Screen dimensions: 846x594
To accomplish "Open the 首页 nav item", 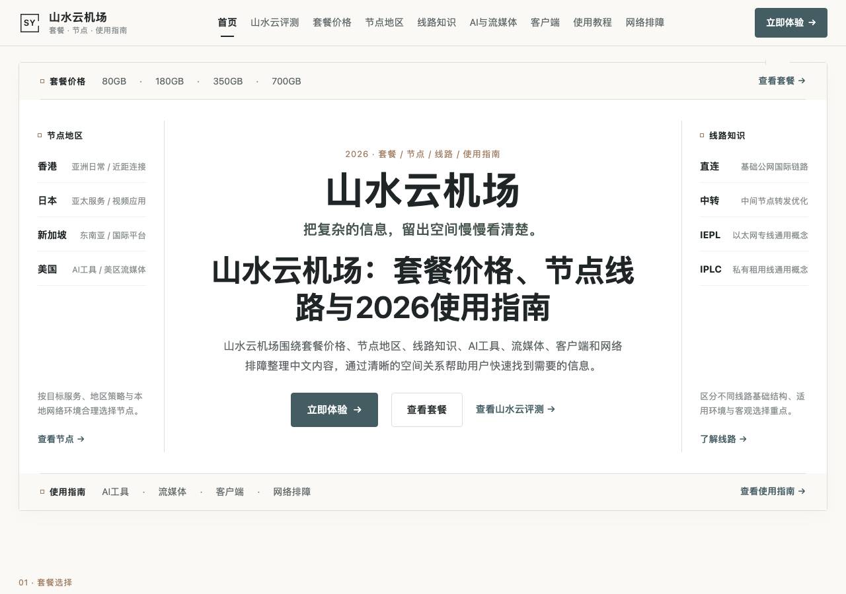I will pos(227,22).
